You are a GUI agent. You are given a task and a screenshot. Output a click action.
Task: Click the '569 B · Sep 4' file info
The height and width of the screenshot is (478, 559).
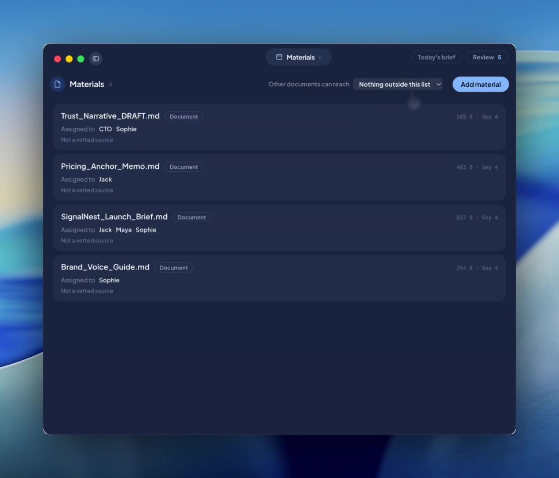point(477,117)
